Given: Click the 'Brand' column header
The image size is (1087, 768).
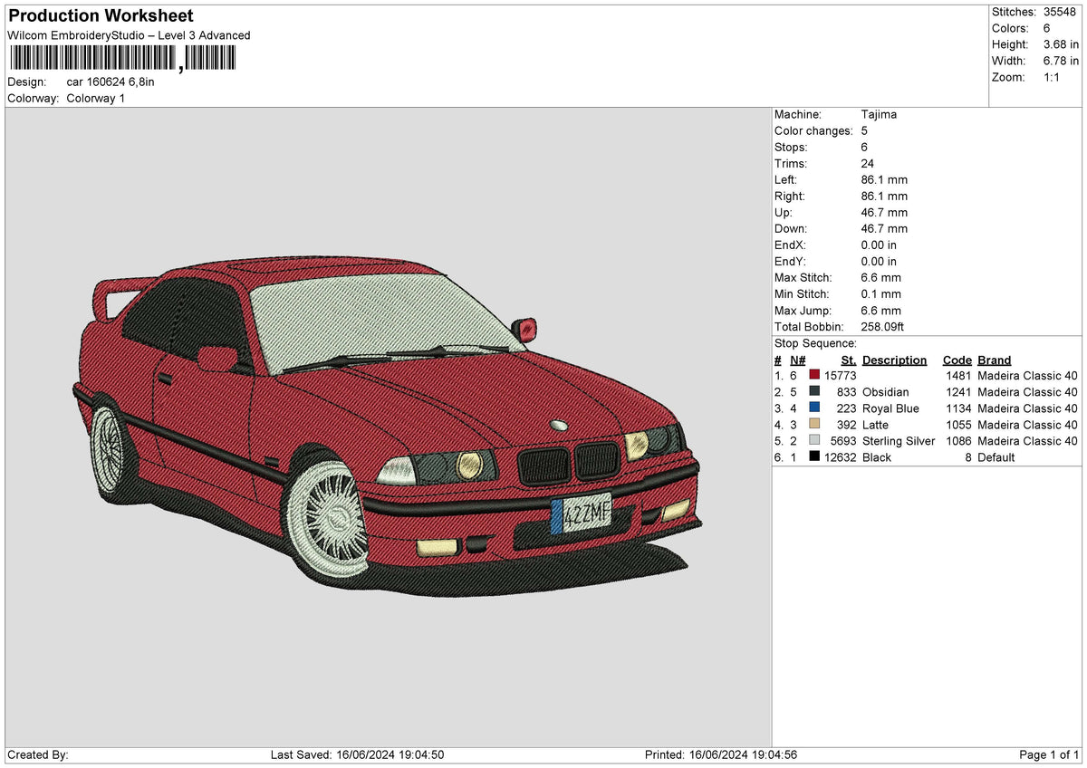Looking at the screenshot, I should pyautogui.click(x=994, y=360).
